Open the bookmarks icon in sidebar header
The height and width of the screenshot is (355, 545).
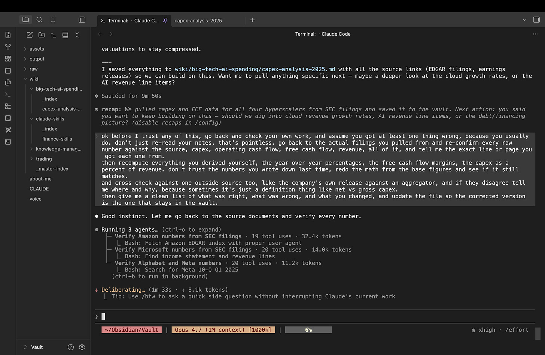tap(53, 19)
